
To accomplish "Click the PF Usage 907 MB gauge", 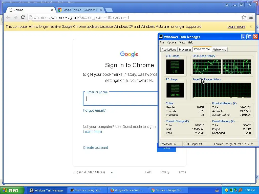I will click(x=175, y=90).
